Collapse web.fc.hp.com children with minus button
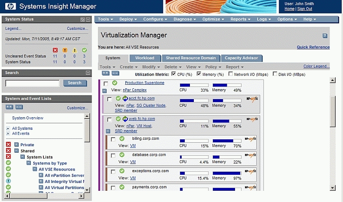The width and height of the screenshot is (343, 202). tap(108, 131)
